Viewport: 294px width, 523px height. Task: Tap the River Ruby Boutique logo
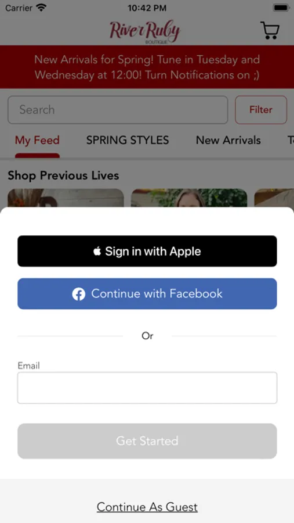tap(145, 32)
